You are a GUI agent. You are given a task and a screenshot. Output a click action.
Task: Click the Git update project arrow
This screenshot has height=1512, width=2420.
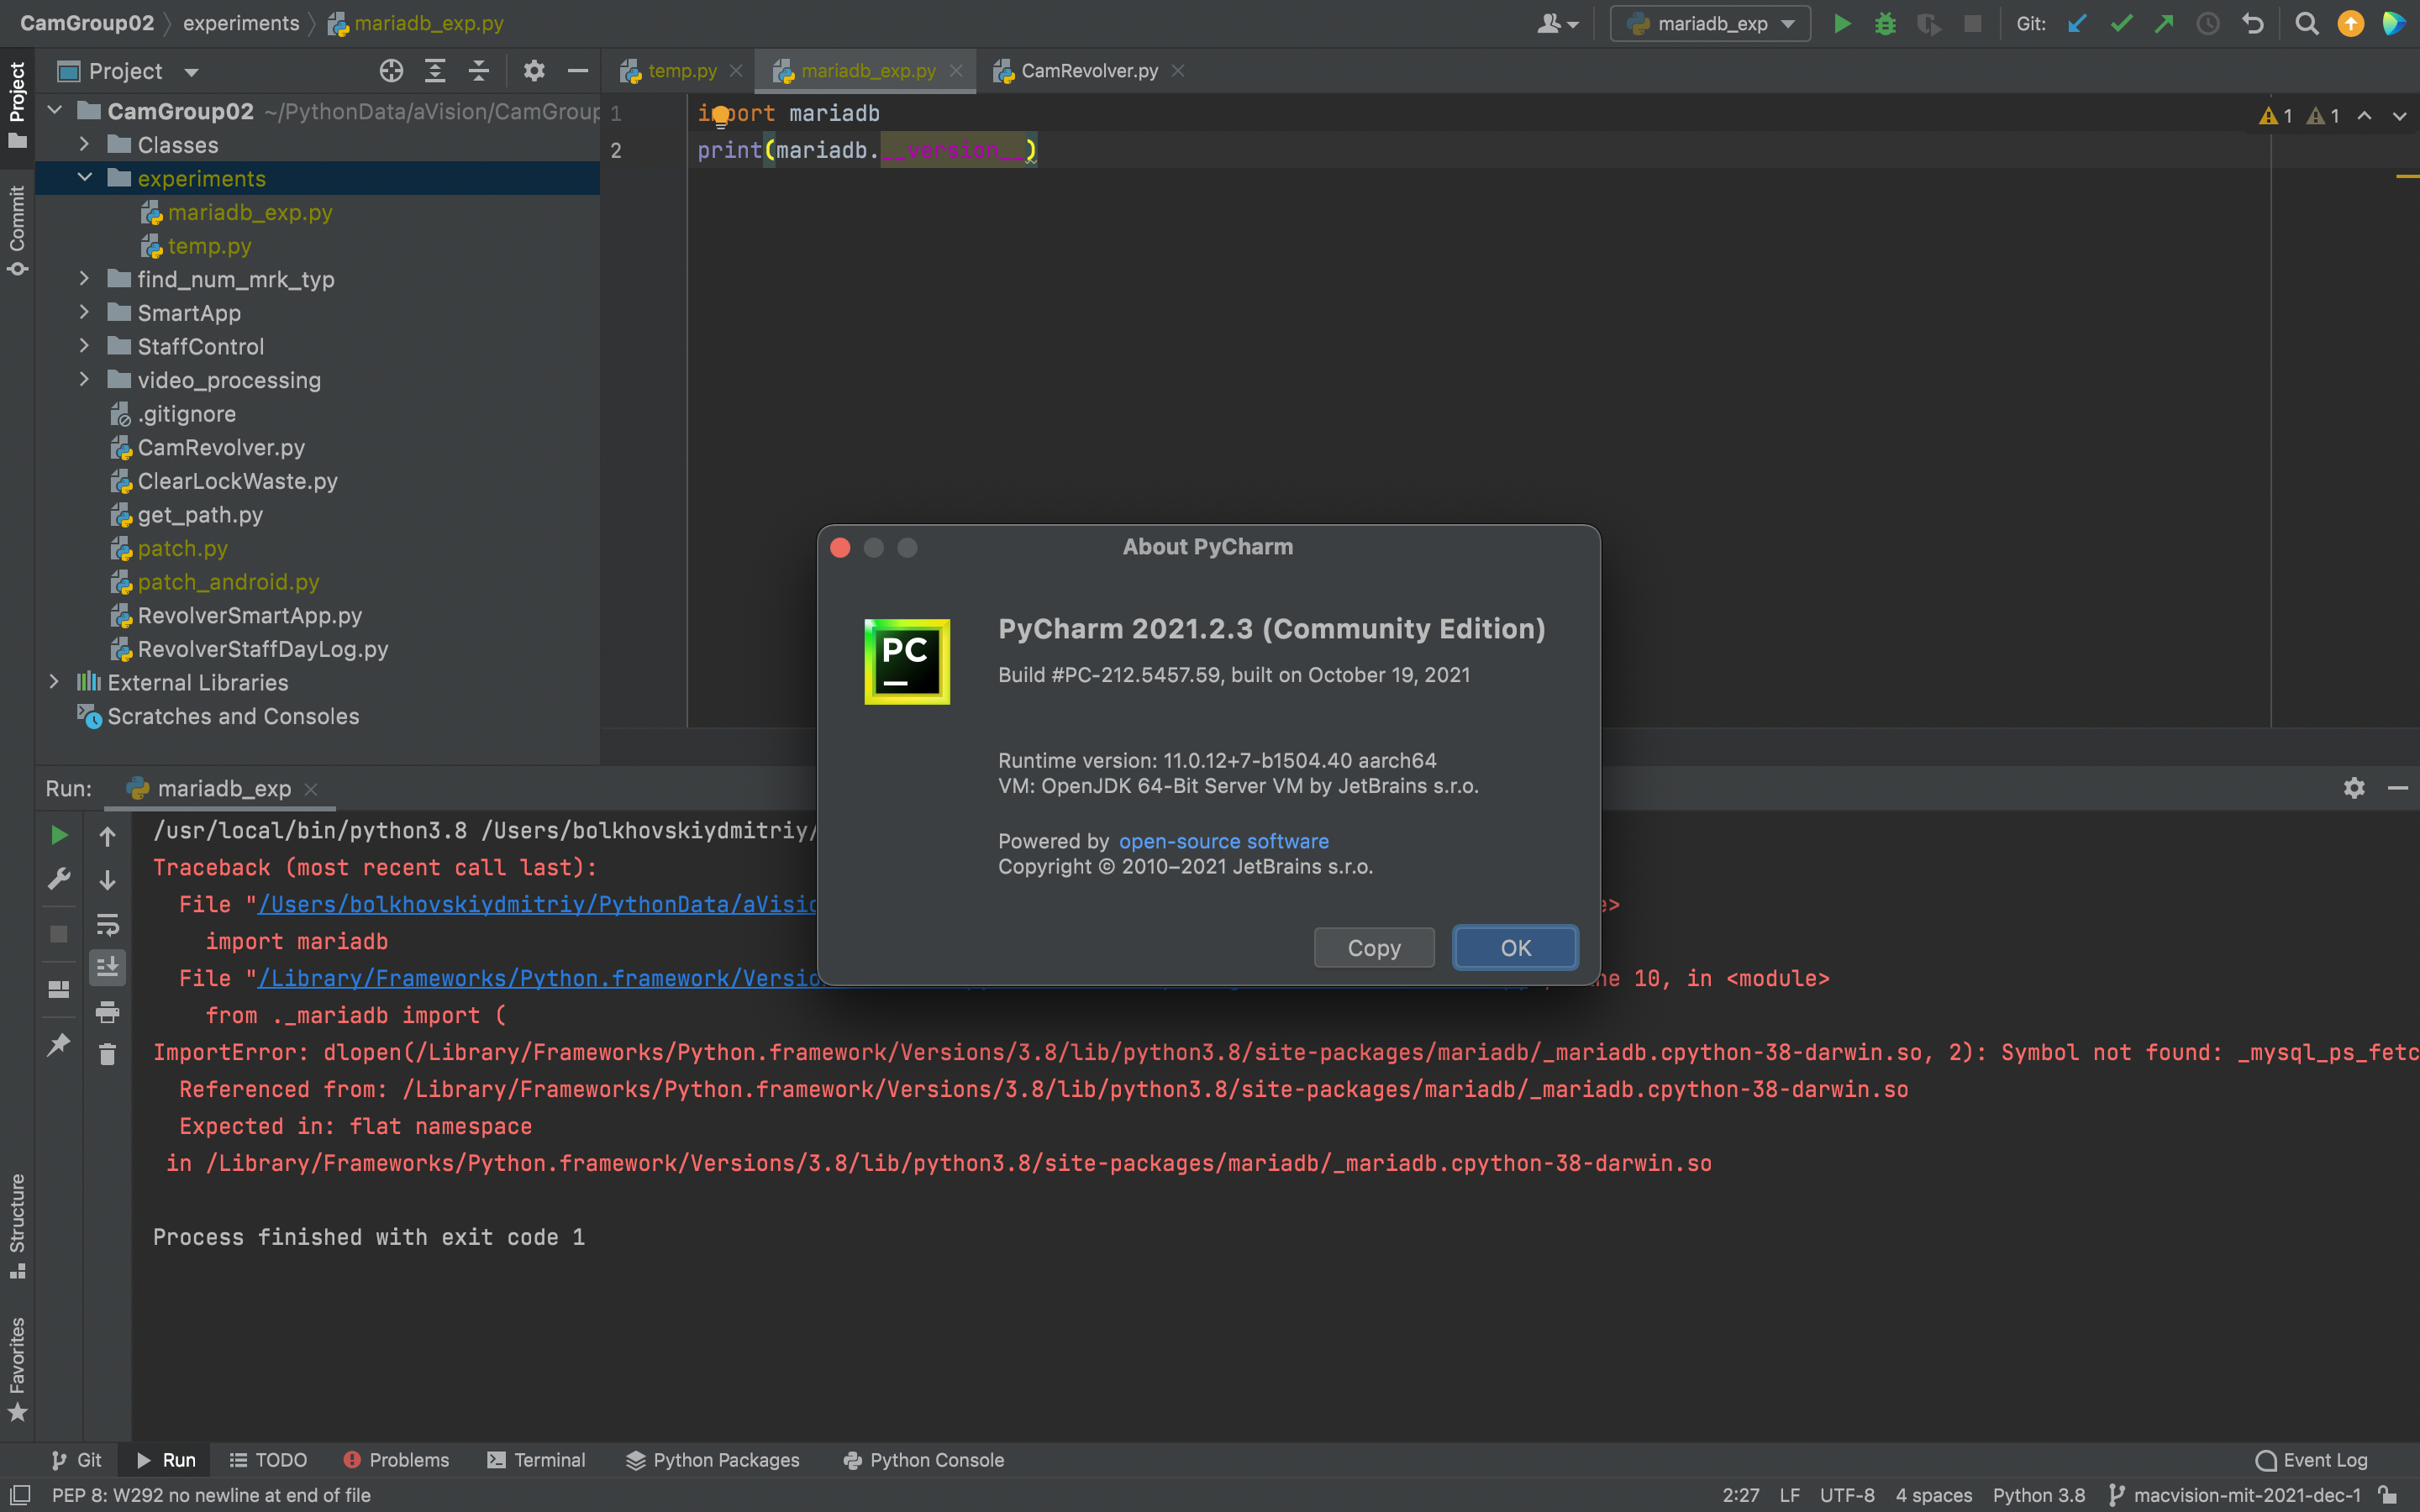(2077, 24)
